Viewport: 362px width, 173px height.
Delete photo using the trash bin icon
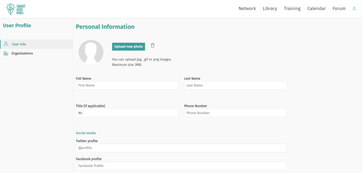(x=153, y=46)
